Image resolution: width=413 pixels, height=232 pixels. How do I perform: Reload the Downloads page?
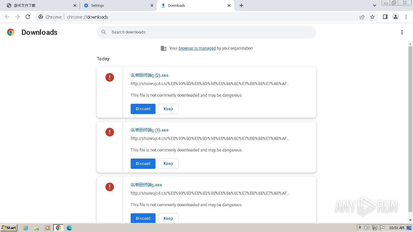[x=28, y=17]
